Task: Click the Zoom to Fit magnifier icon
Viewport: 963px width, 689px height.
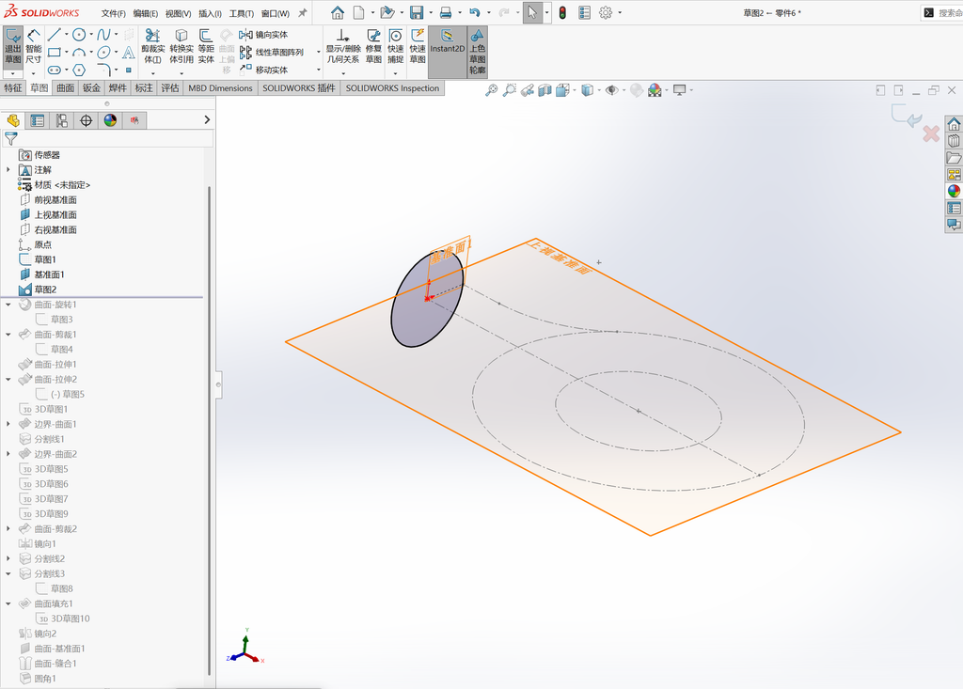Action: 491,90
